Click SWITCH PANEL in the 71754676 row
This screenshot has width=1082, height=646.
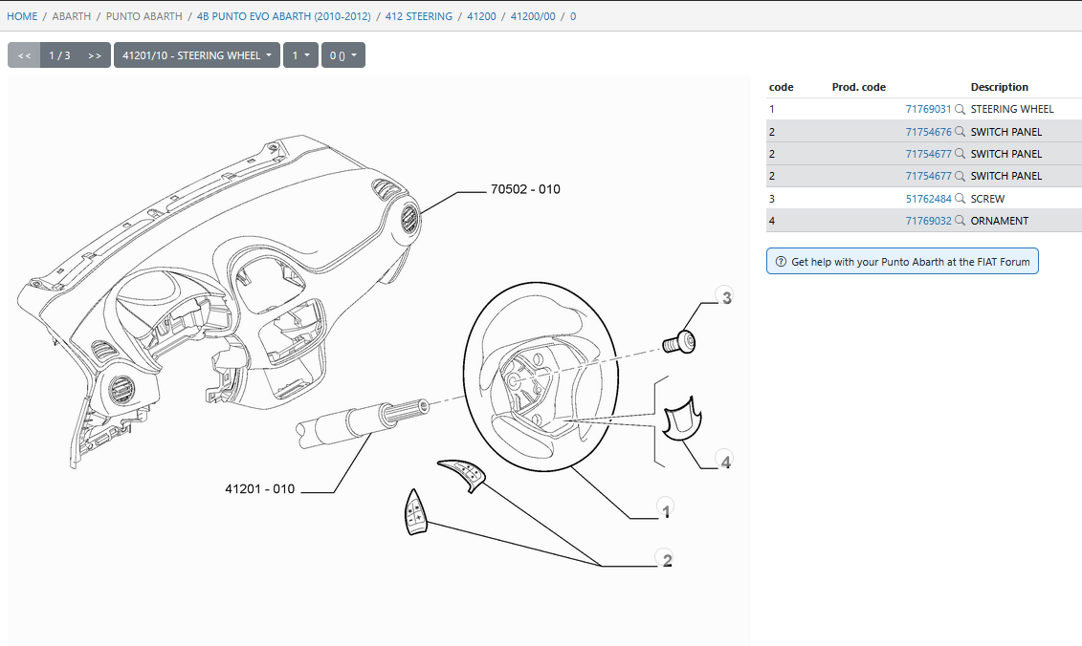tap(1006, 132)
